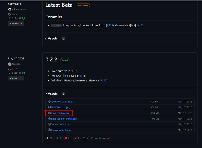Click the sidebar 'May 17, 2022' date

click(16, 59)
